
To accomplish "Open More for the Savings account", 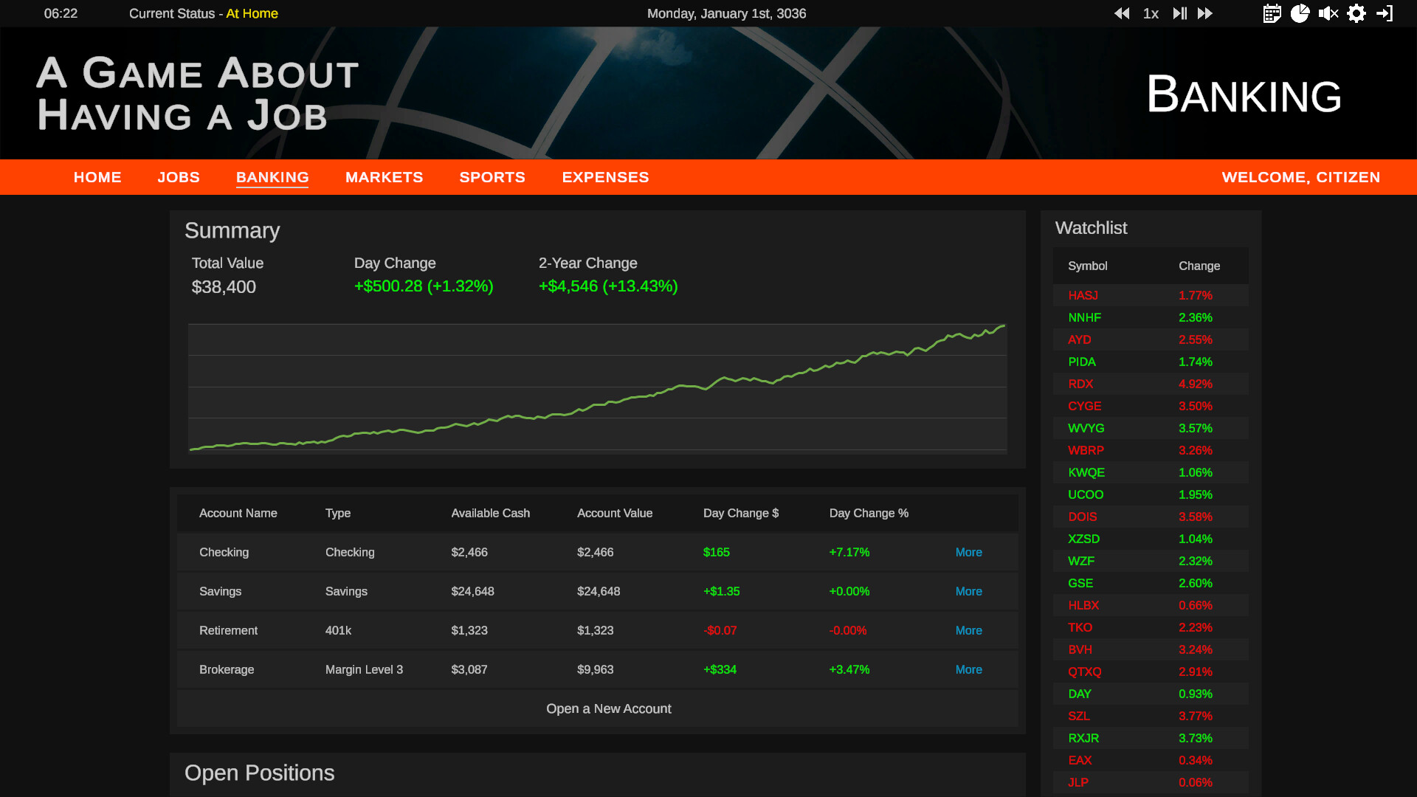I will tap(968, 591).
